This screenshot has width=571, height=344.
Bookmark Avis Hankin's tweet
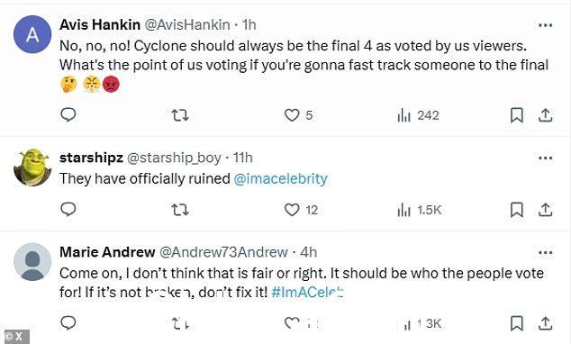coord(516,115)
